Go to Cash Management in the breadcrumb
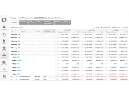 click(25, 18)
